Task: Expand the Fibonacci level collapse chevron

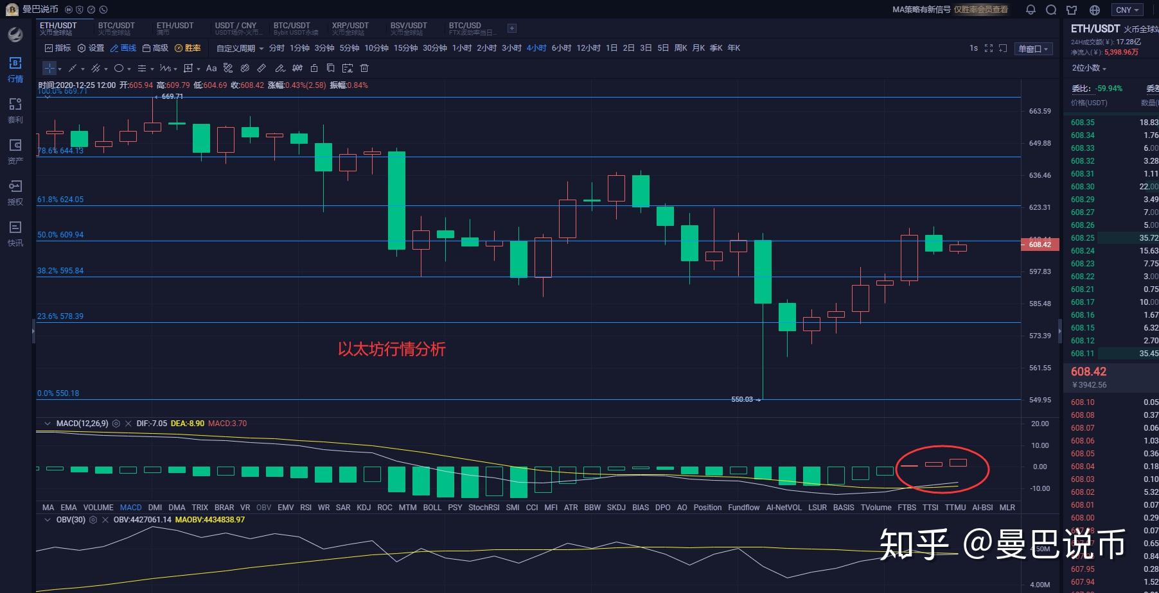Action: pos(48,97)
